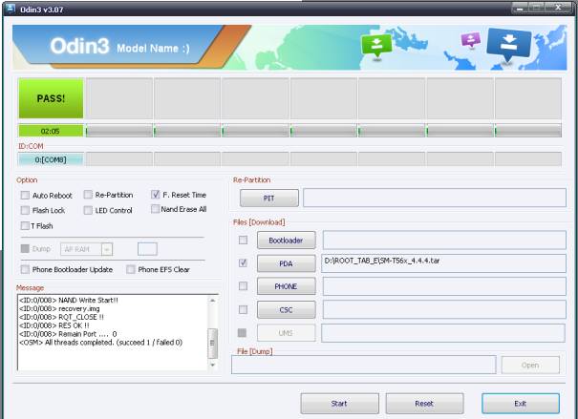
Task: Uncheck the PDA file checkbox
Action: 243,262
